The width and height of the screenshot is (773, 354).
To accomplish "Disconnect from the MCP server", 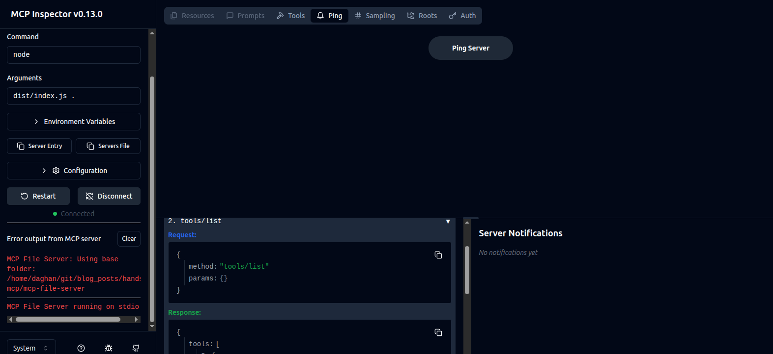I will 109,196.
